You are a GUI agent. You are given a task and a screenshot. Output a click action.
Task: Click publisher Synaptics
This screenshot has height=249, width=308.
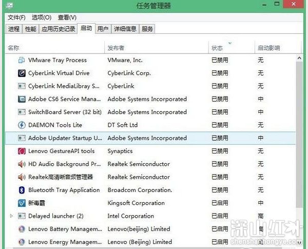(120, 151)
